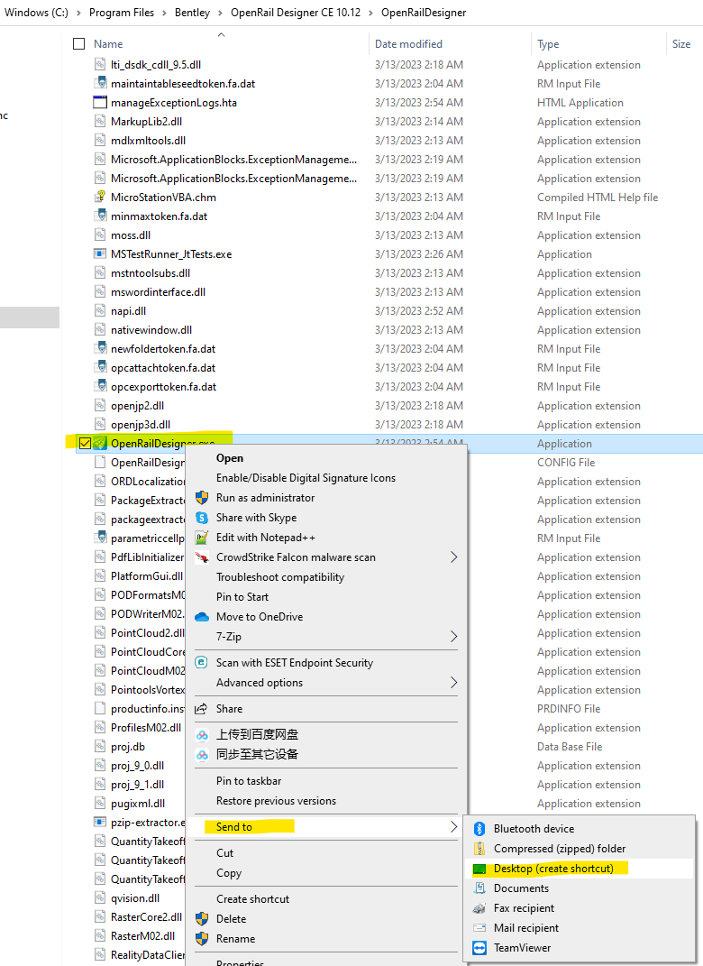
Task: Select the mswordinterface.dll file name
Action: [x=159, y=292]
